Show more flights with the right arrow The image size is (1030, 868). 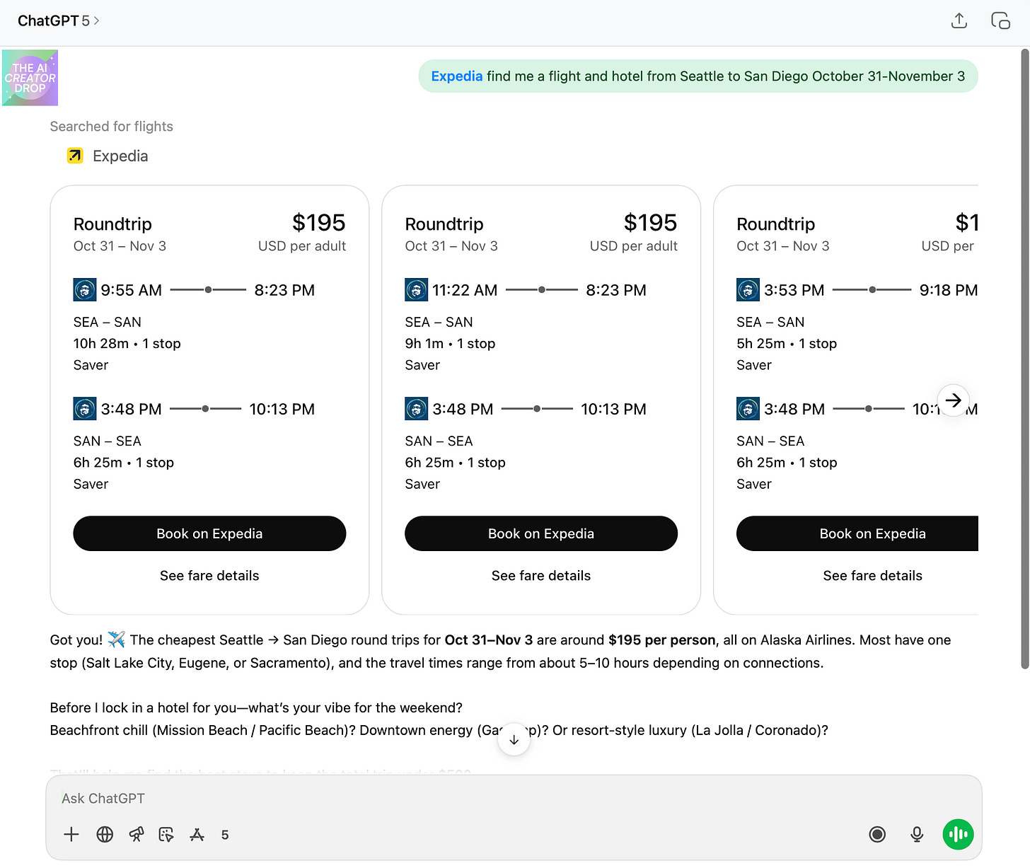tap(954, 400)
